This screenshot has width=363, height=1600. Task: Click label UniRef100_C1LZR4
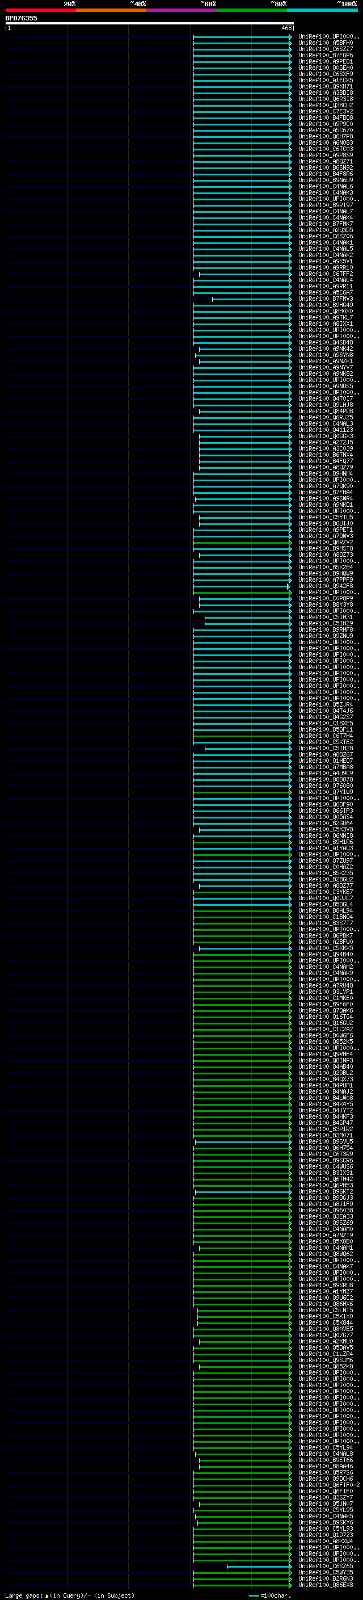tap(325, 1354)
